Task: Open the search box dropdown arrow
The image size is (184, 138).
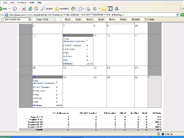Action: point(29,19)
